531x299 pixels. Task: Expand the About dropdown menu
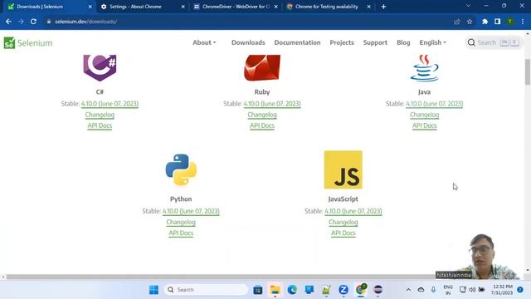point(204,42)
